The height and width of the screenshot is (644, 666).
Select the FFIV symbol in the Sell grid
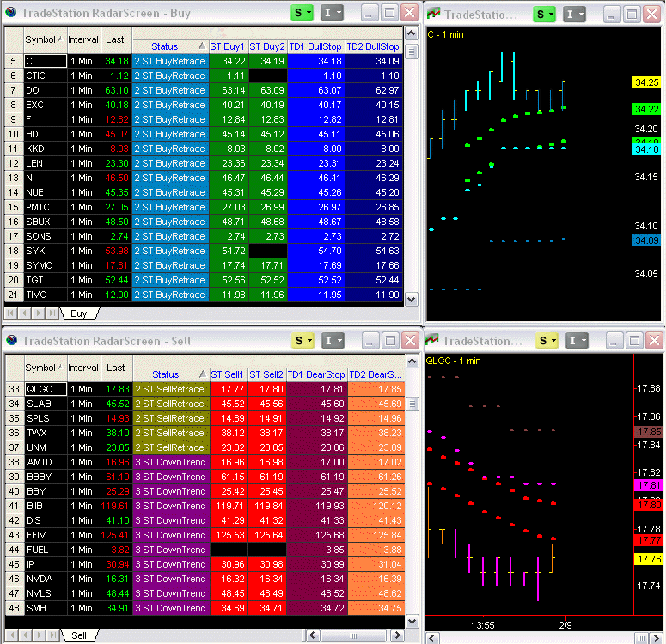click(46, 535)
